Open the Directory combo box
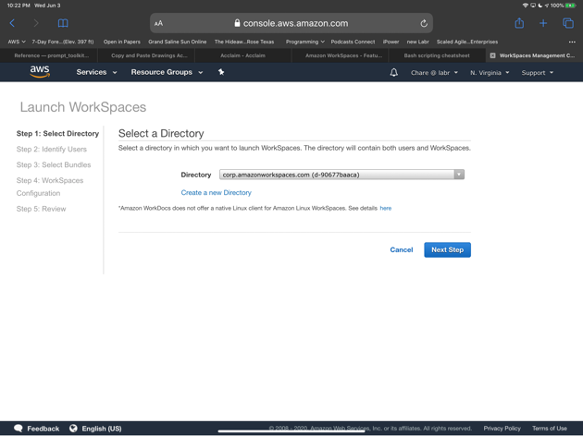Image resolution: width=583 pixels, height=436 pixels. pyautogui.click(x=341, y=175)
